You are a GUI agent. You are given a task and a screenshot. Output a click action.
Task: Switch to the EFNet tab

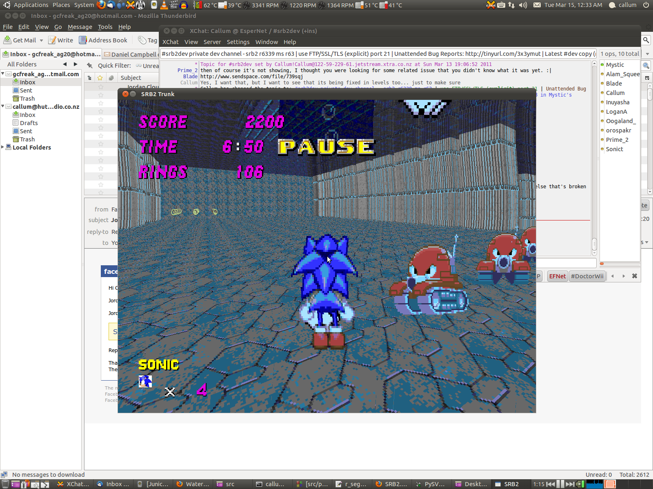click(557, 276)
